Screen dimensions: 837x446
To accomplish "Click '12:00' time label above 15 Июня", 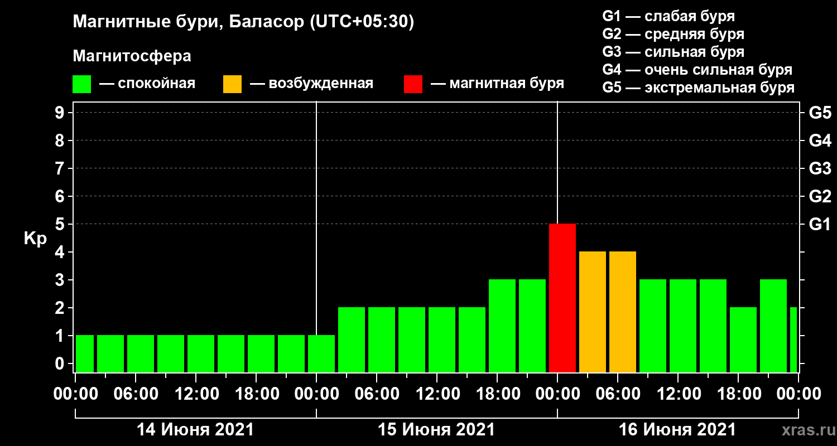I will (437, 394).
